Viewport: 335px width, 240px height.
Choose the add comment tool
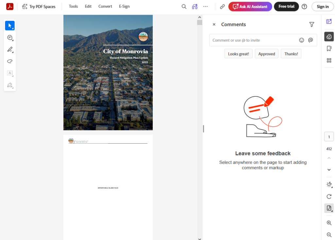(x=10, y=38)
